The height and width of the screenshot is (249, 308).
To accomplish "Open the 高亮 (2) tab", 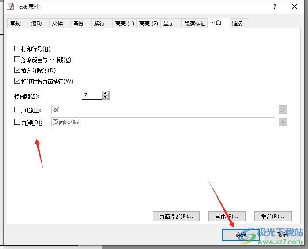I will pos(149,23).
